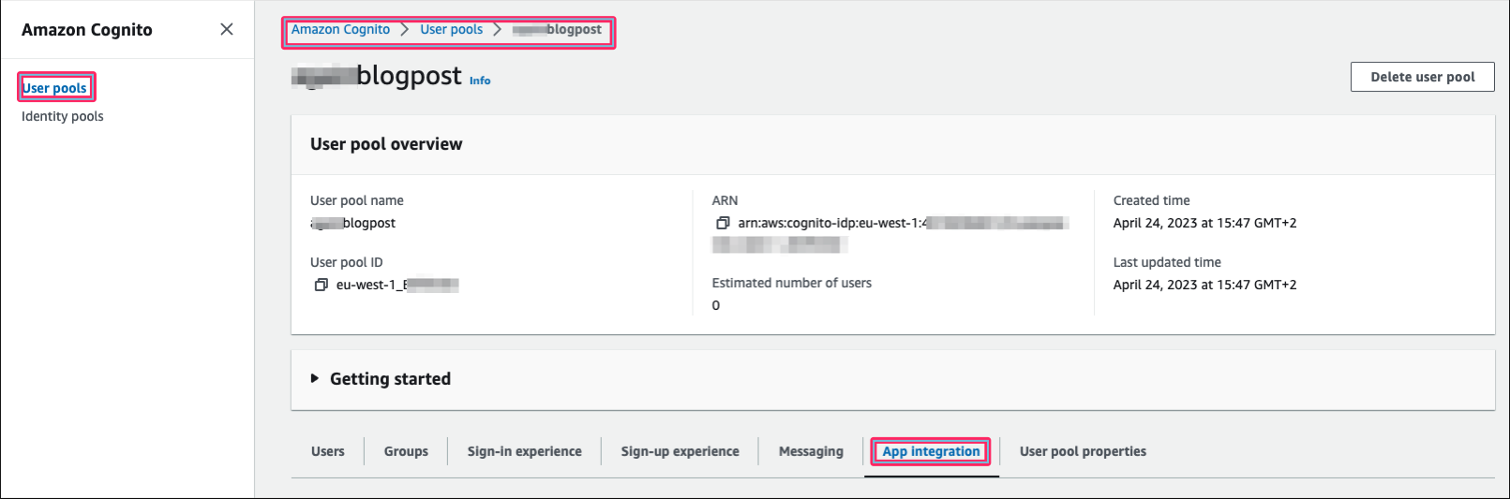The height and width of the screenshot is (499, 1510).
Task: Open the Sign-up experience tab
Action: (x=680, y=451)
